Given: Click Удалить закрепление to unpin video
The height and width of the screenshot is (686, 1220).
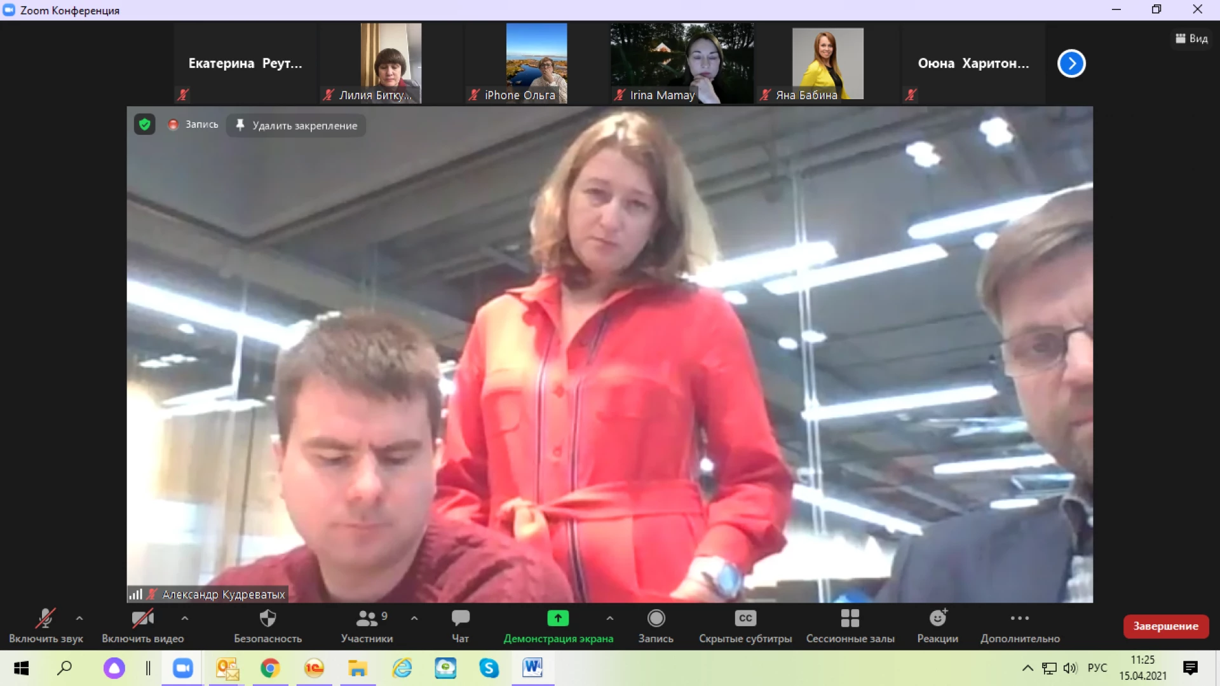Looking at the screenshot, I should click(x=296, y=125).
